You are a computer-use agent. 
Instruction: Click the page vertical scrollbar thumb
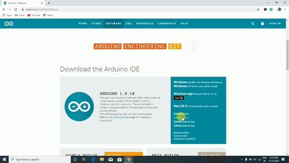click(287, 55)
